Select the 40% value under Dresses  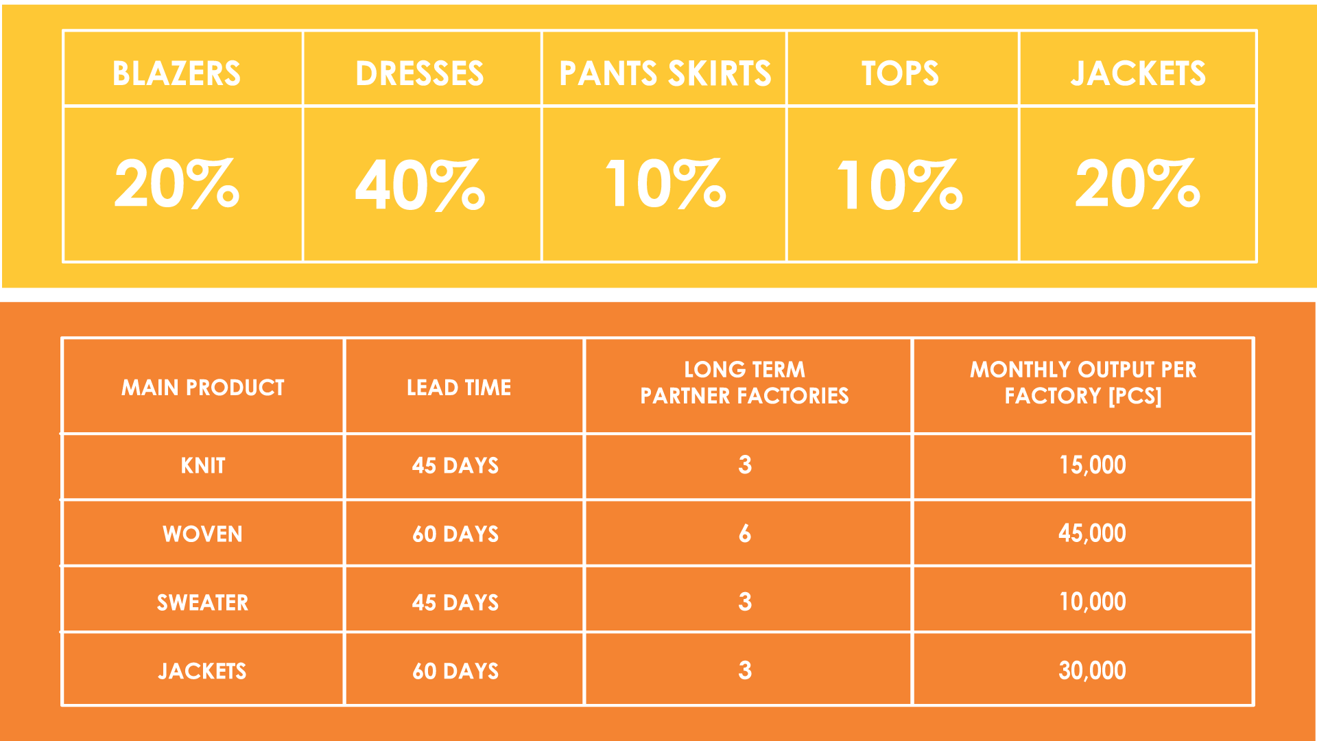click(420, 185)
